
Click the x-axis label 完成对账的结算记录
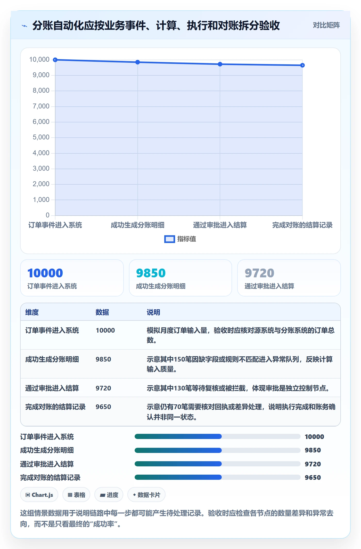point(302,225)
